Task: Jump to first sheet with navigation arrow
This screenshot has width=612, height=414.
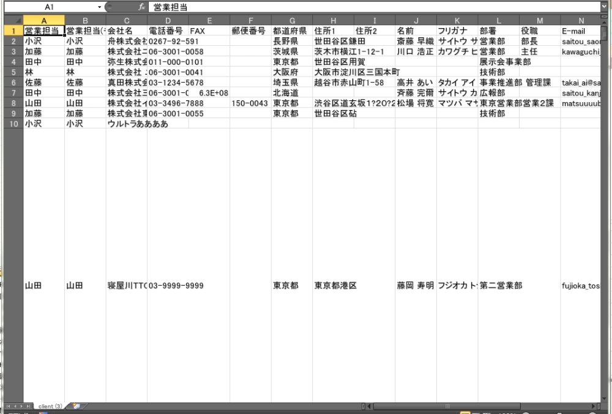Action: [8, 406]
